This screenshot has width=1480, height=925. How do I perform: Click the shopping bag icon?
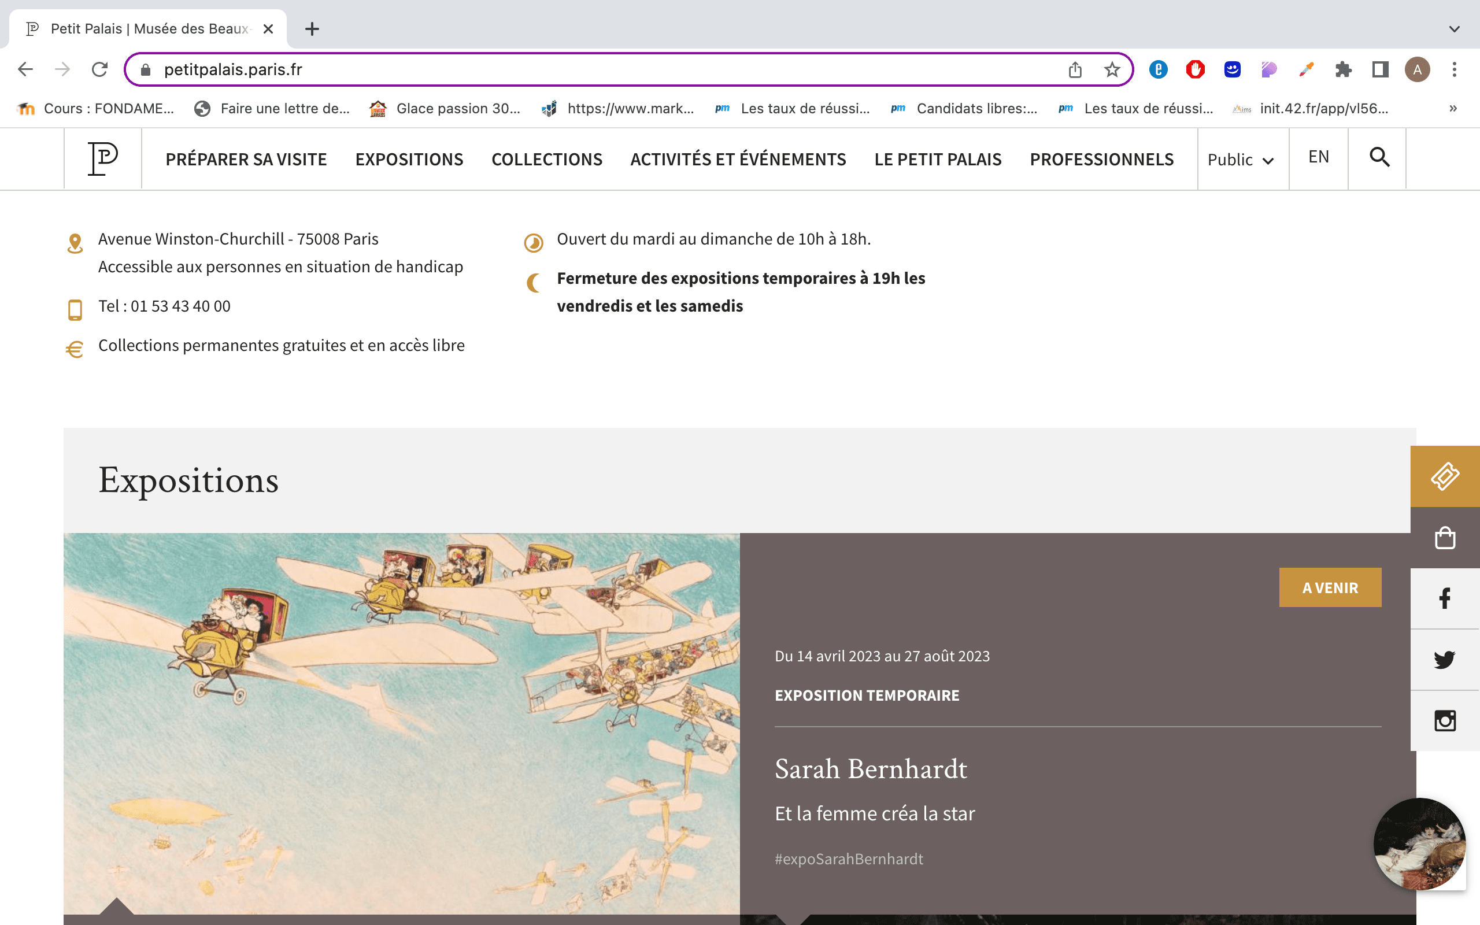pyautogui.click(x=1445, y=538)
